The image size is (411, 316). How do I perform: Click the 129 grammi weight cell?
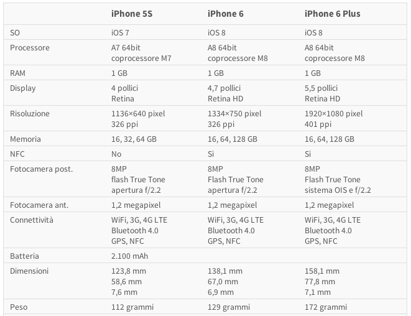(229, 307)
